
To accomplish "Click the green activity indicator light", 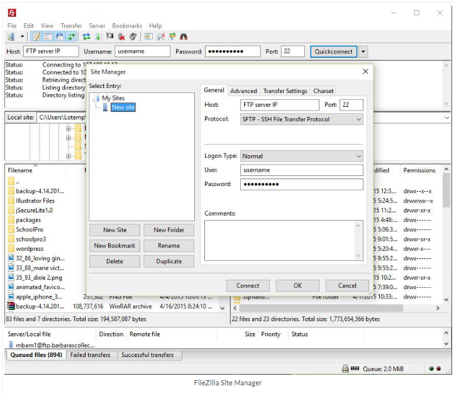I will click(431, 368).
